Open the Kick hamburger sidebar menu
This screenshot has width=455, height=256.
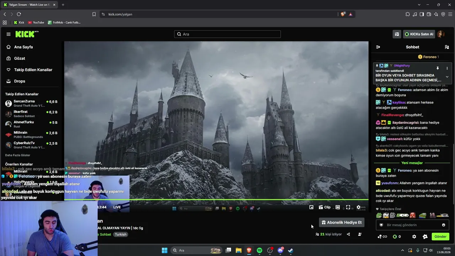[9, 34]
